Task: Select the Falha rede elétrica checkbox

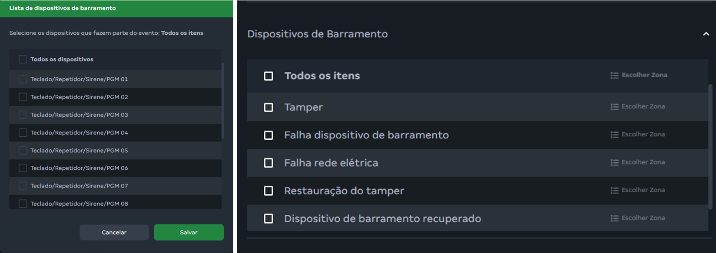Action: (268, 163)
